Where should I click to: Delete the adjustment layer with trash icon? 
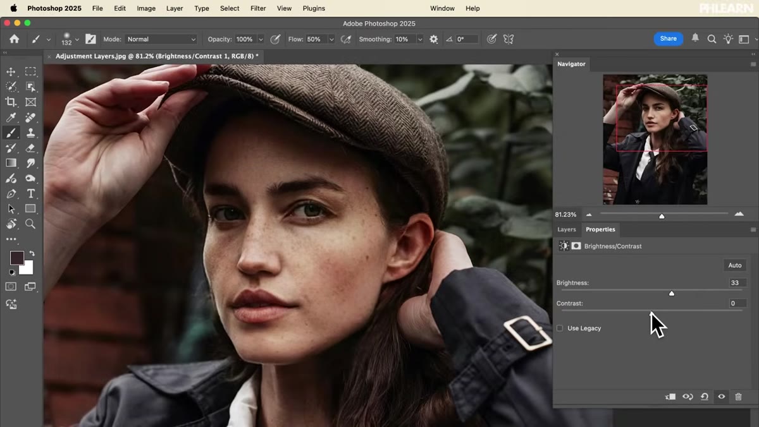(x=738, y=397)
